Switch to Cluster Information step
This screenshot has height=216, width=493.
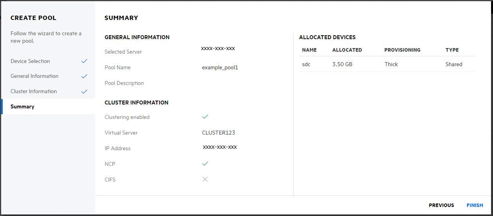[34, 92]
